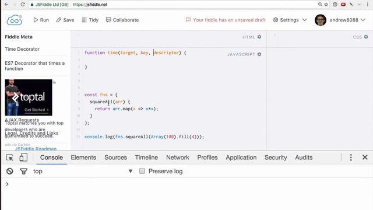The height and width of the screenshot is (210, 373).
Task: Open the Chrome three-dot menu
Action: [x=368, y=4]
